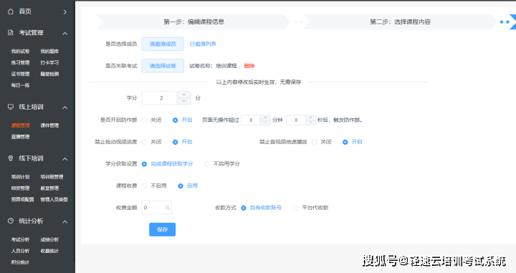Screen dimensions: 516x273
Task: Increase the 秒 value with up arrow
Action: [310, 118]
